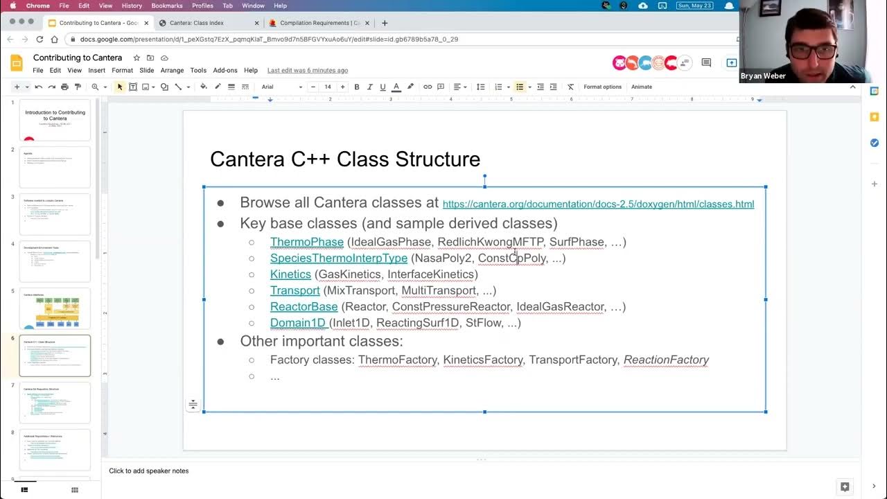Switch to the Cantera Class index tab
Image resolution: width=887 pixels, height=499 pixels.
click(197, 23)
